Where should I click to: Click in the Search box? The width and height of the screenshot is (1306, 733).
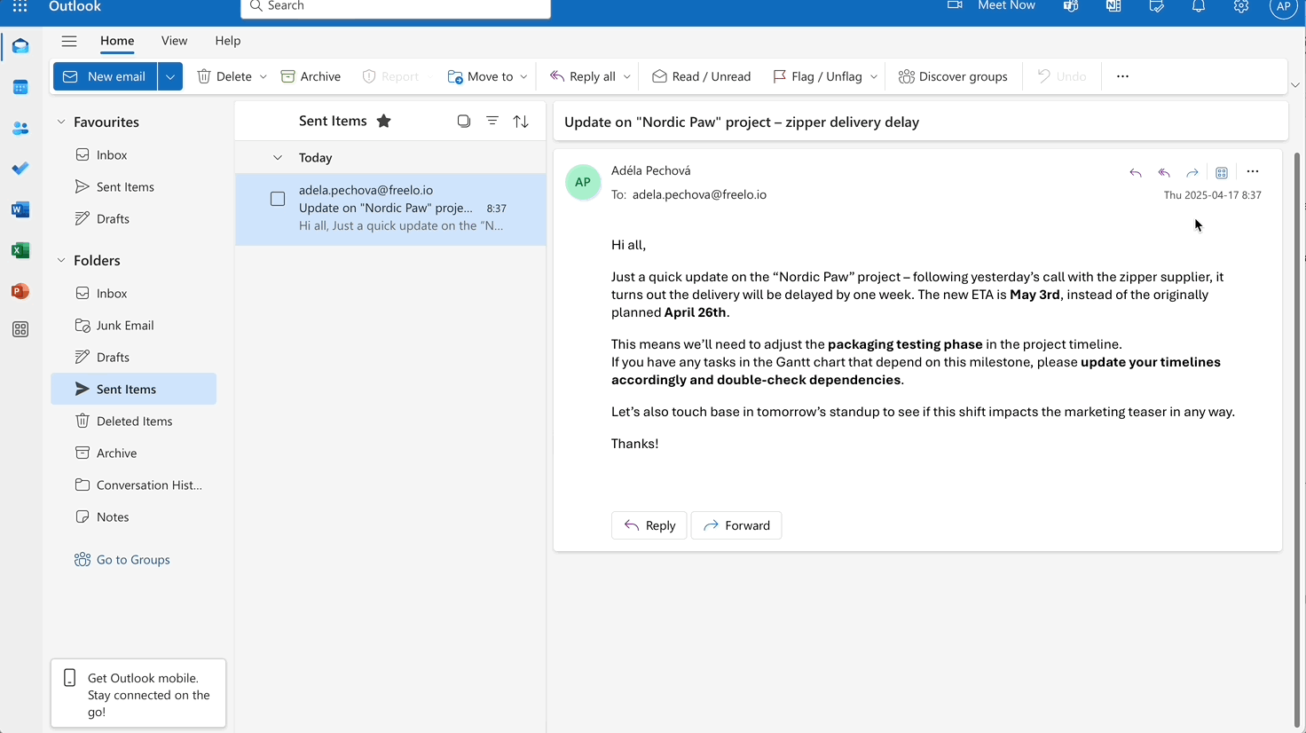point(396,7)
